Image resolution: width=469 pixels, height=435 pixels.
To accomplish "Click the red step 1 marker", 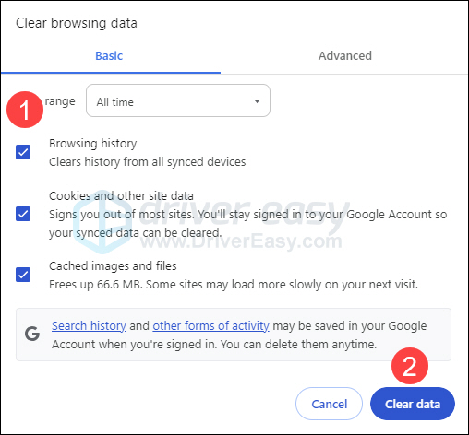I will coord(25,110).
